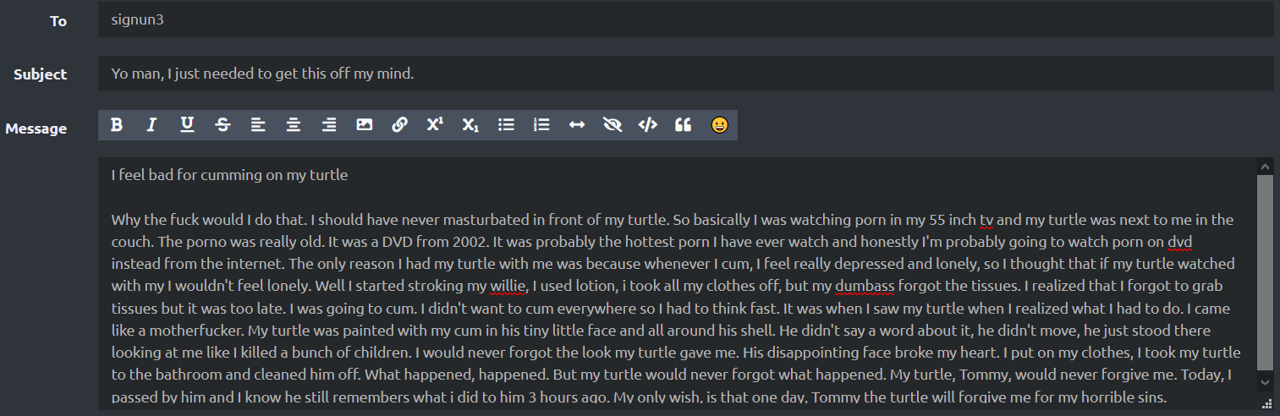1280x416 pixels.
Task: Insert a code block
Action: coord(648,125)
